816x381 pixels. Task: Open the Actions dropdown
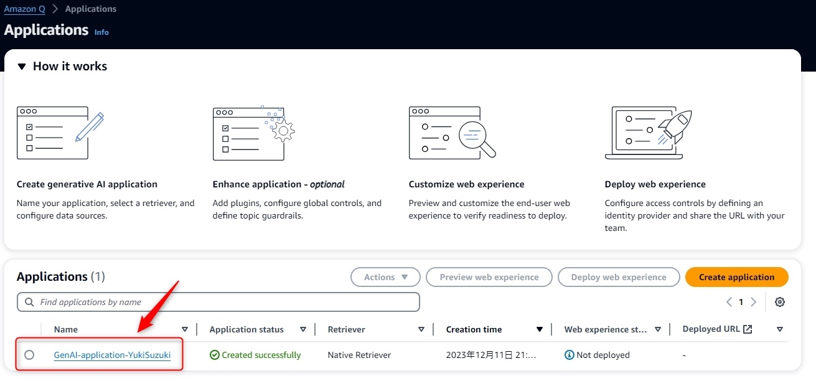click(x=385, y=277)
